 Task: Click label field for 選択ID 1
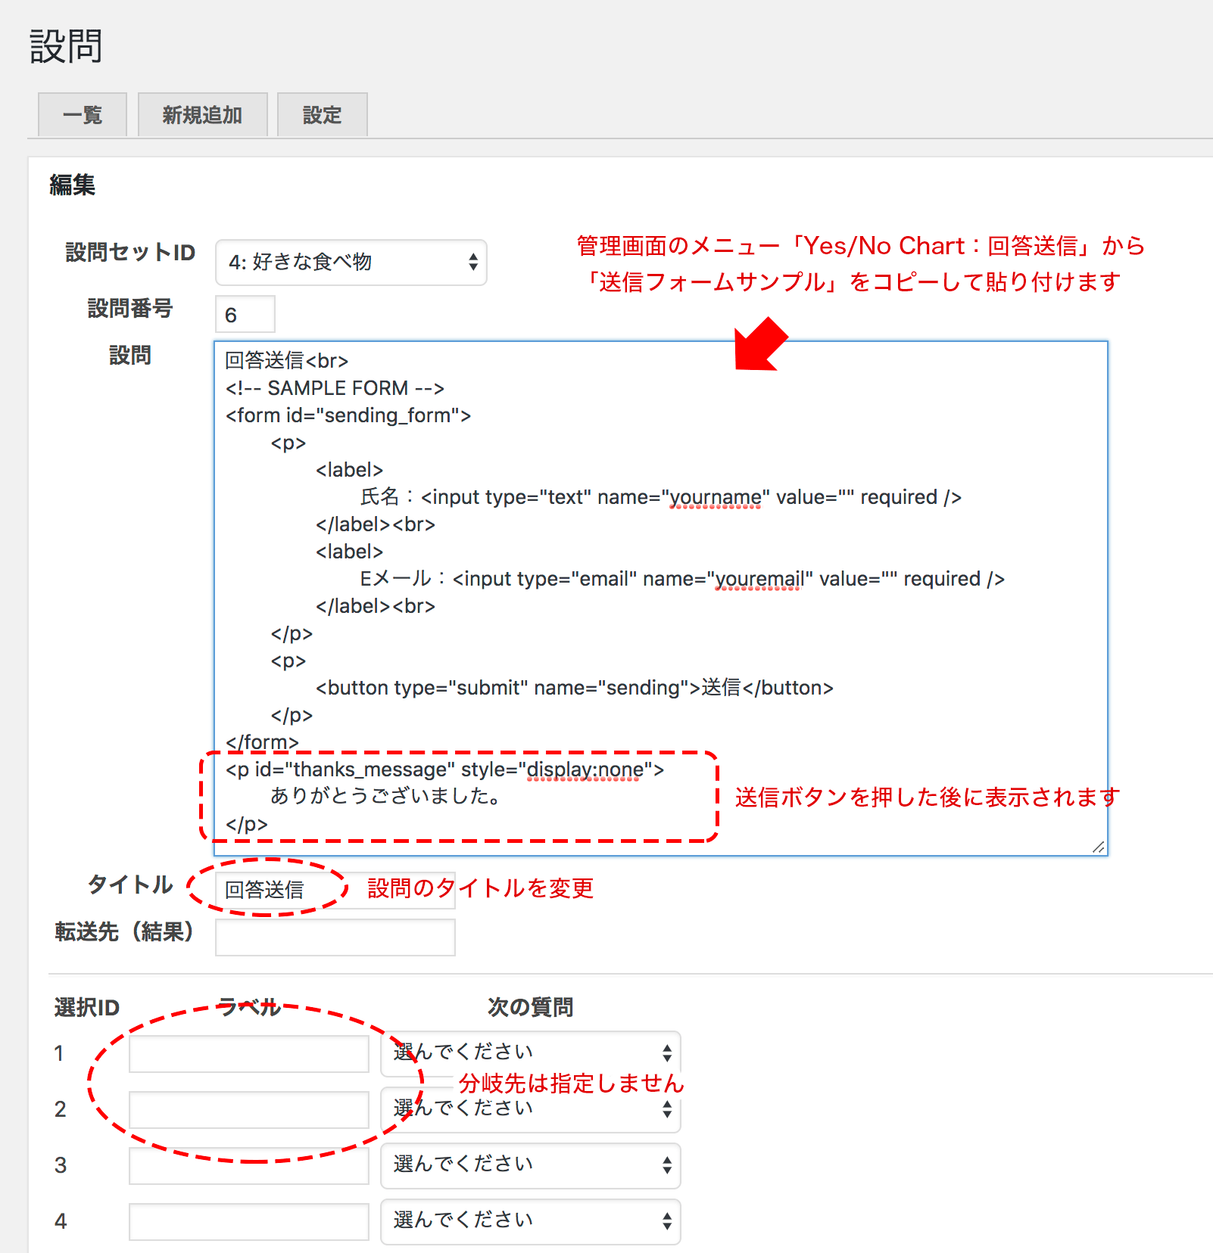pos(248,1054)
